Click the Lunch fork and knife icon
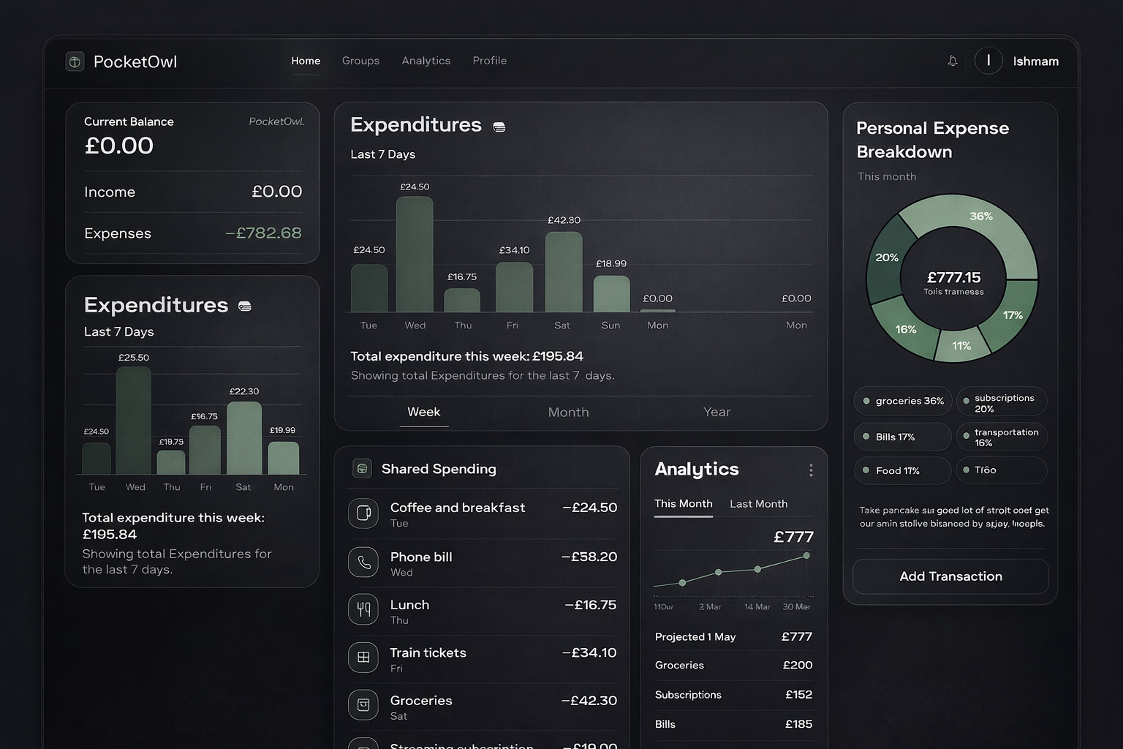 363,609
